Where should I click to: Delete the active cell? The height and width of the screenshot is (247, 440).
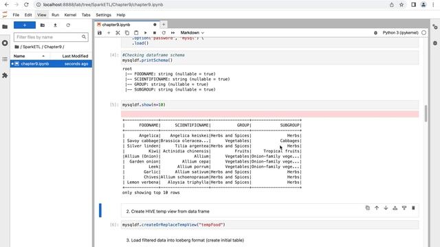click(x=413, y=208)
